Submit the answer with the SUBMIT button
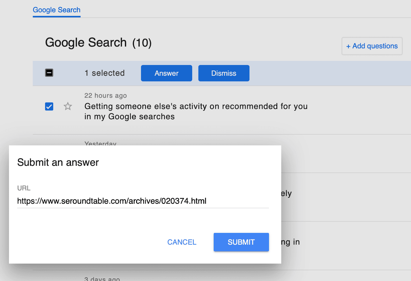 tap(241, 242)
